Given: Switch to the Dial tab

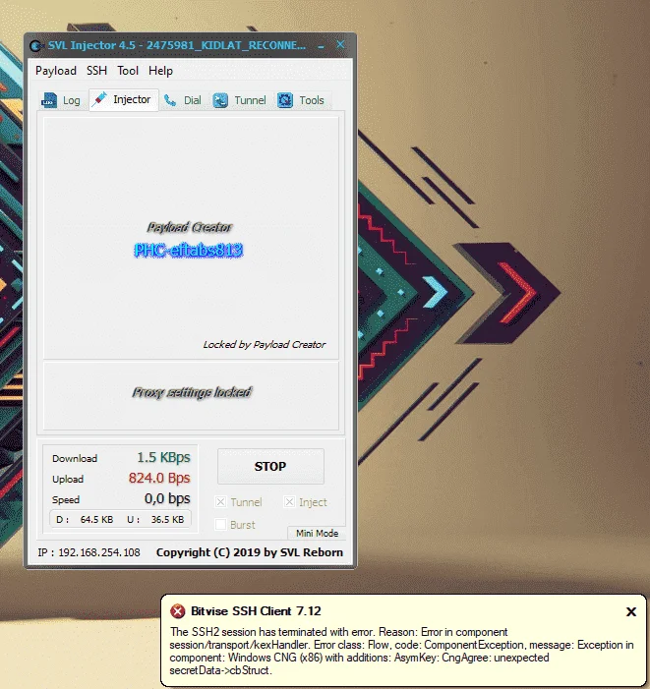Looking at the screenshot, I should (x=182, y=100).
